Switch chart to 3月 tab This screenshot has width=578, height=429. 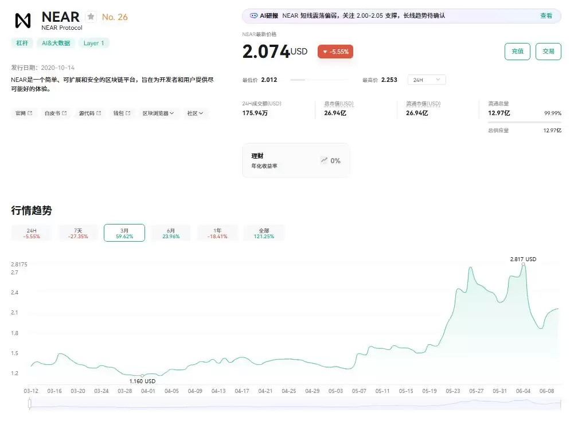[124, 233]
